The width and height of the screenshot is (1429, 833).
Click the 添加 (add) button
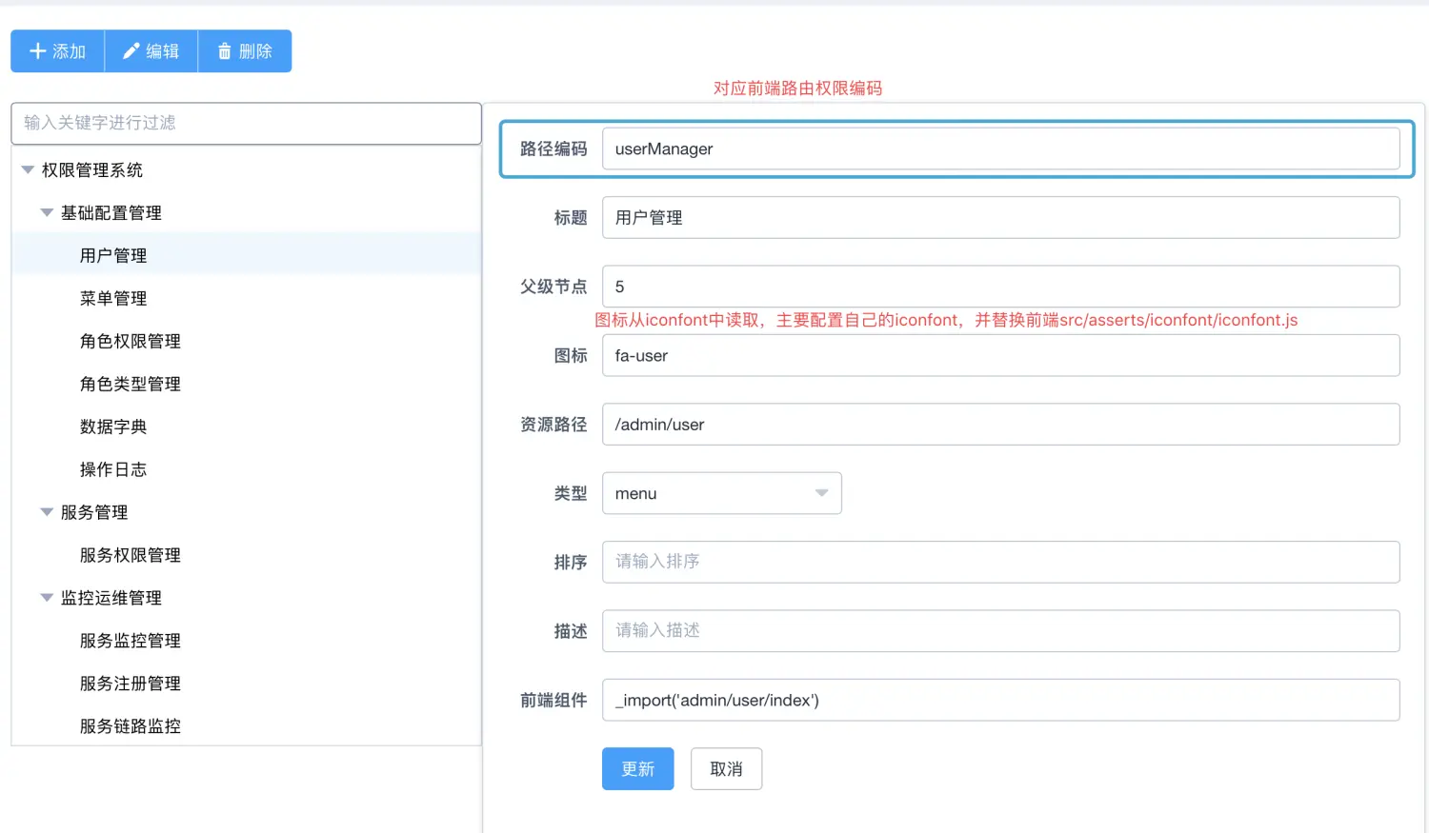(57, 51)
